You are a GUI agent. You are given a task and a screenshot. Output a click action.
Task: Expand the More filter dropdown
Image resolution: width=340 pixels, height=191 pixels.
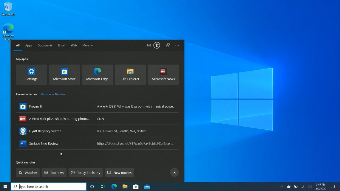88,45
